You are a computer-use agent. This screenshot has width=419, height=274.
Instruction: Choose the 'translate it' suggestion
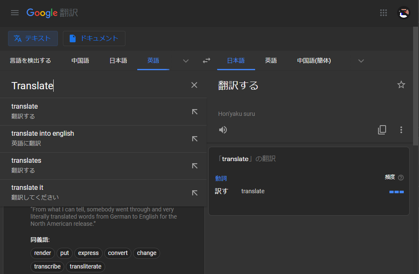click(x=103, y=193)
